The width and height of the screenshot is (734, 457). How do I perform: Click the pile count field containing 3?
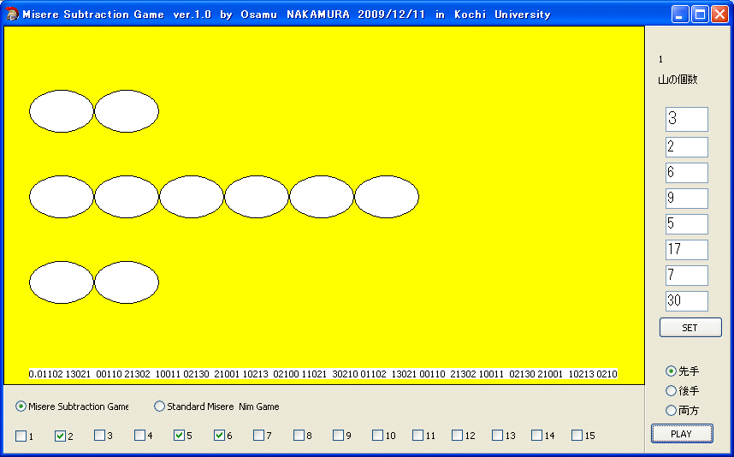coord(687,120)
